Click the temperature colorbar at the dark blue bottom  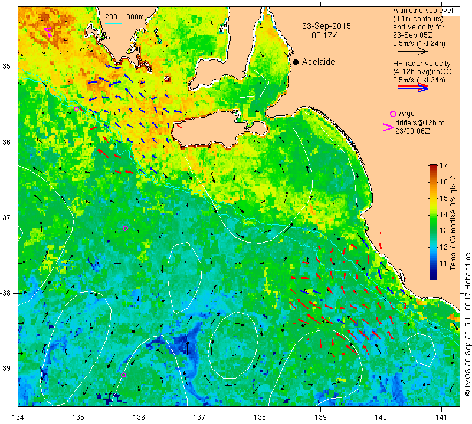(x=433, y=277)
